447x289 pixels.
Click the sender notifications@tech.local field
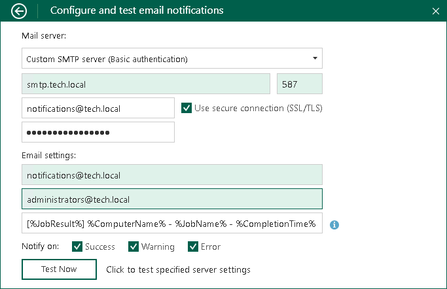pos(172,175)
